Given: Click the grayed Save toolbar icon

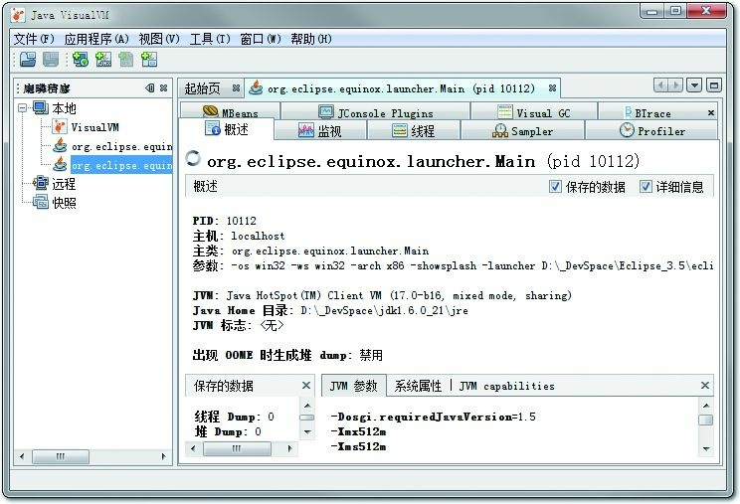Looking at the screenshot, I should 51,59.
